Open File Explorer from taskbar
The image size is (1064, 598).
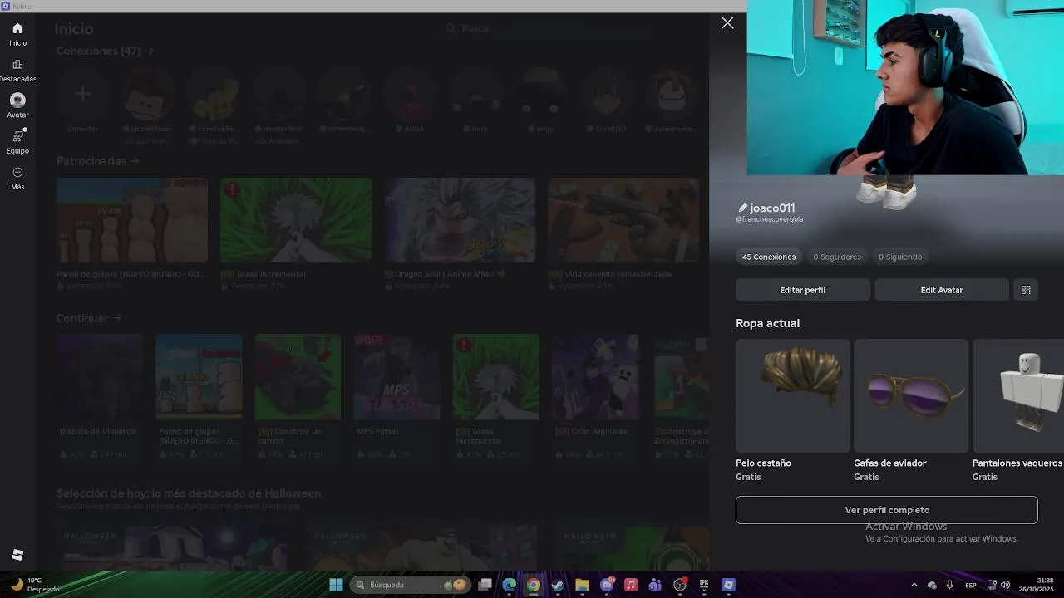[582, 585]
